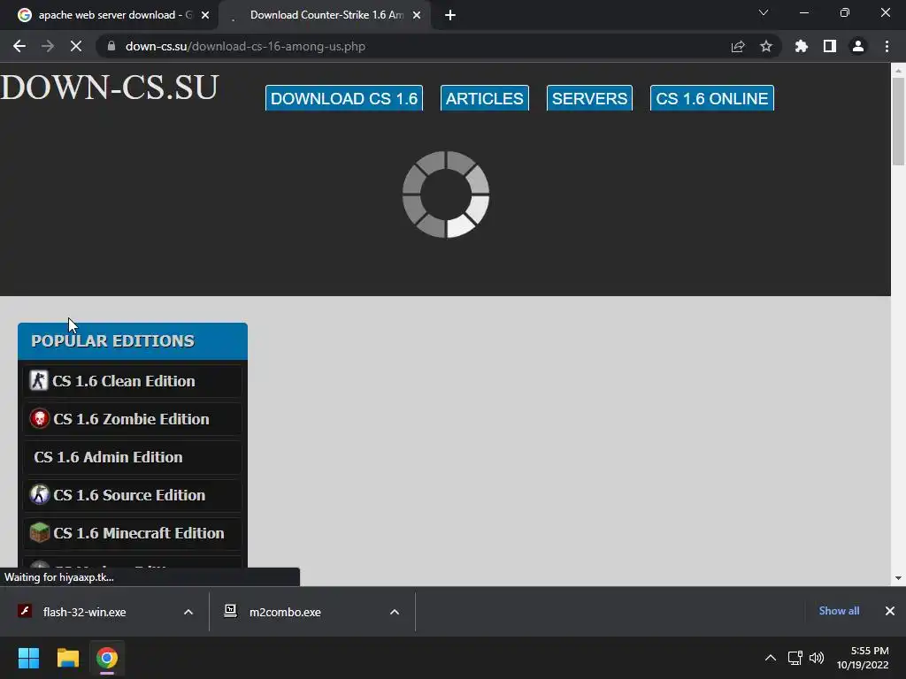Show hidden system tray icons
This screenshot has height=679, width=906.
click(x=771, y=658)
